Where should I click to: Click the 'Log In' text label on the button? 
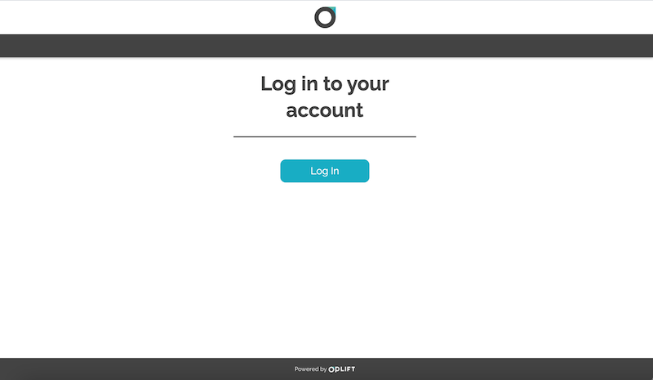(x=324, y=171)
